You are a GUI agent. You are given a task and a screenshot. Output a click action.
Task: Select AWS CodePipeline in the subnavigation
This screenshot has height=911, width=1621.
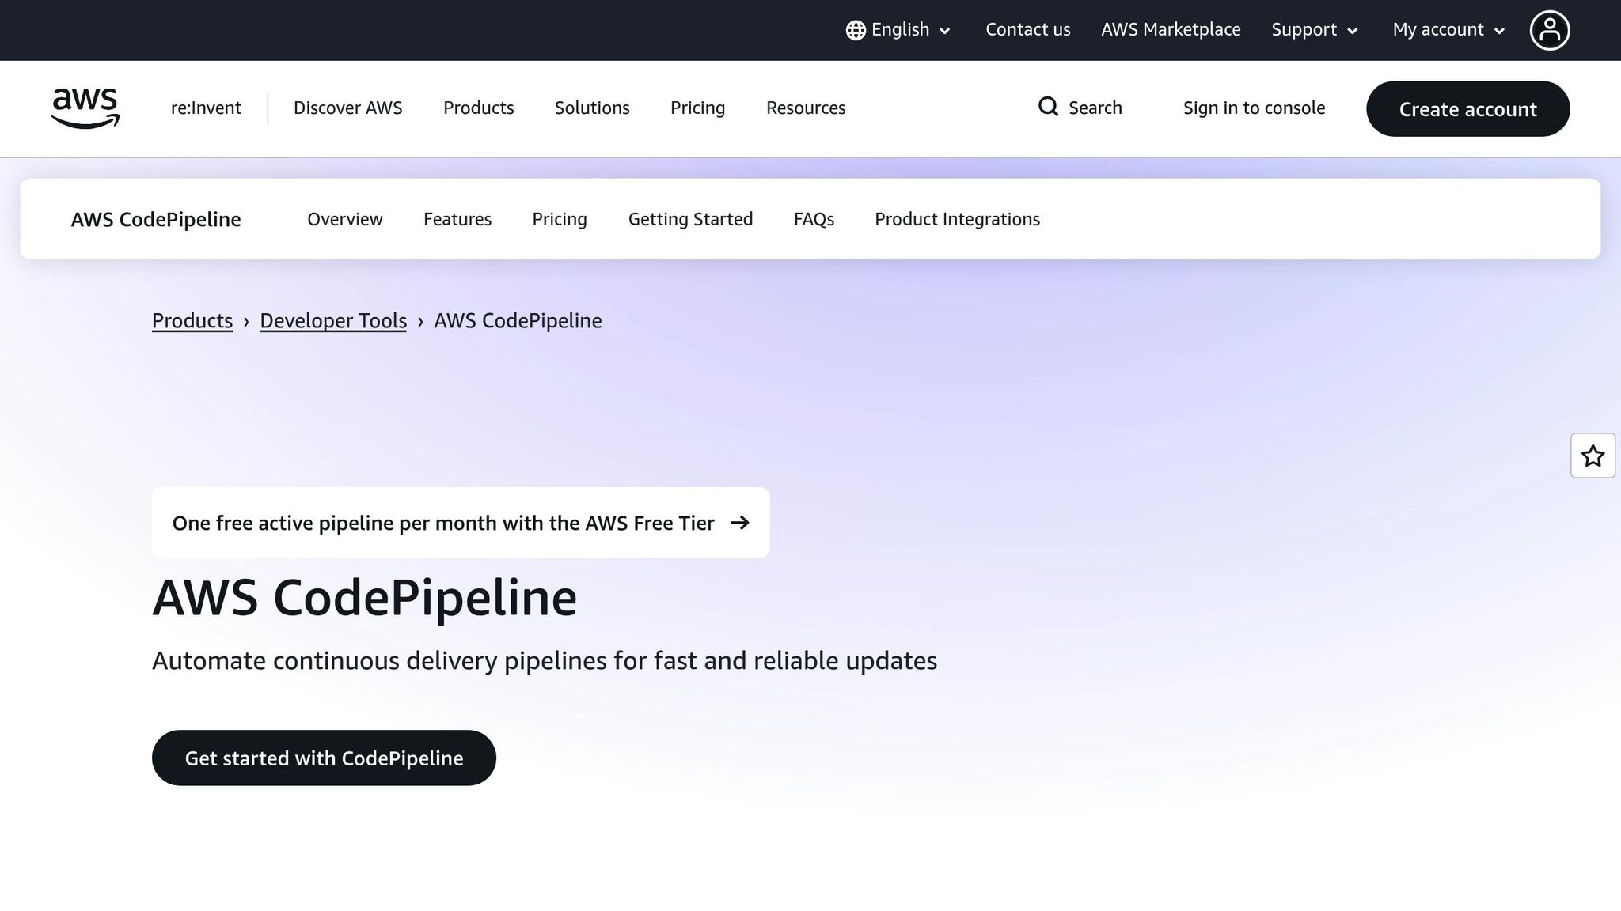click(x=155, y=219)
